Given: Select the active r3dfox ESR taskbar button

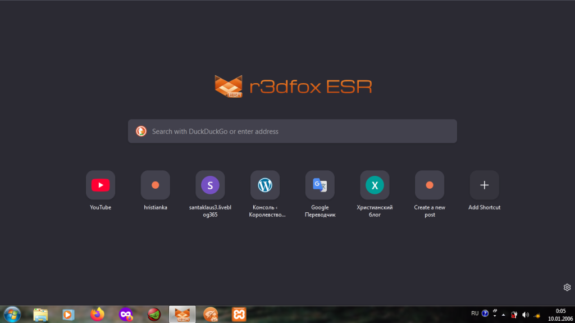Looking at the screenshot, I should click(182, 315).
